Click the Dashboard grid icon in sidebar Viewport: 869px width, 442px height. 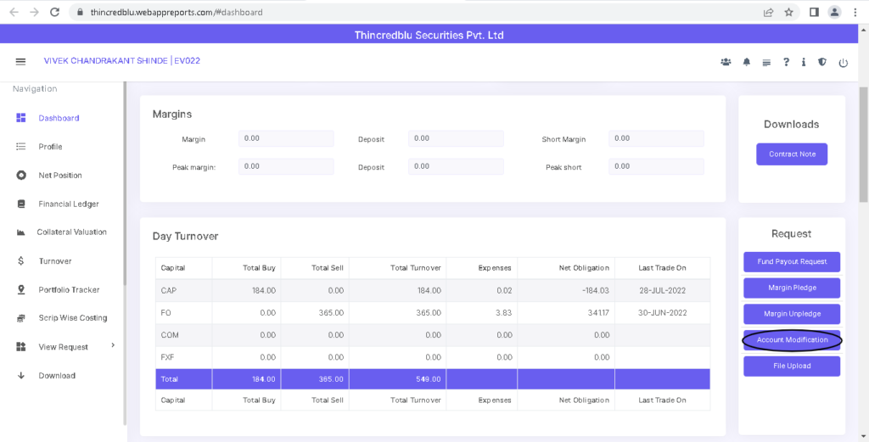[21, 117]
